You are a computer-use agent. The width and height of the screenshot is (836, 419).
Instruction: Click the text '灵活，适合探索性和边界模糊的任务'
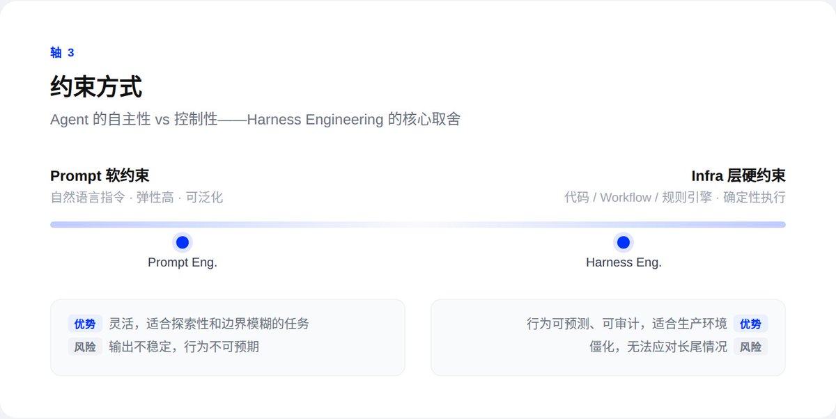coord(209,324)
